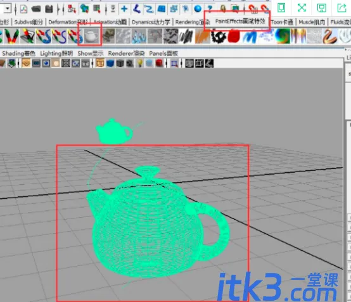Viewport: 351px width, 302px height.
Task: Switch to the Fluids shelf tab
Action: click(340, 22)
